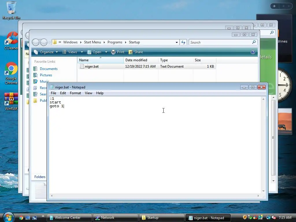Viewport: 296px width, 222px height.
Task: Click the Open toolbar button
Action: (x=95, y=52)
